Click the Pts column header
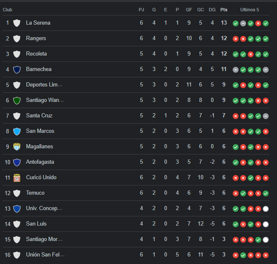This screenshot has width=277, height=264. (224, 10)
